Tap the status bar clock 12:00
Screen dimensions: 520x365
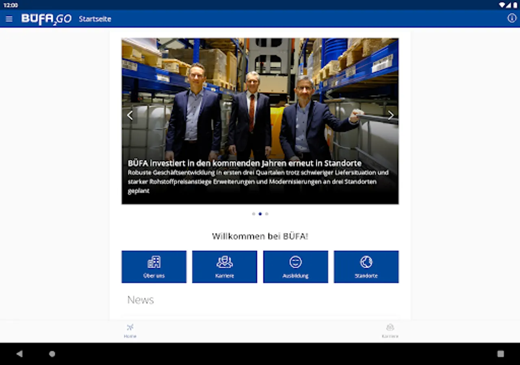(x=11, y=5)
